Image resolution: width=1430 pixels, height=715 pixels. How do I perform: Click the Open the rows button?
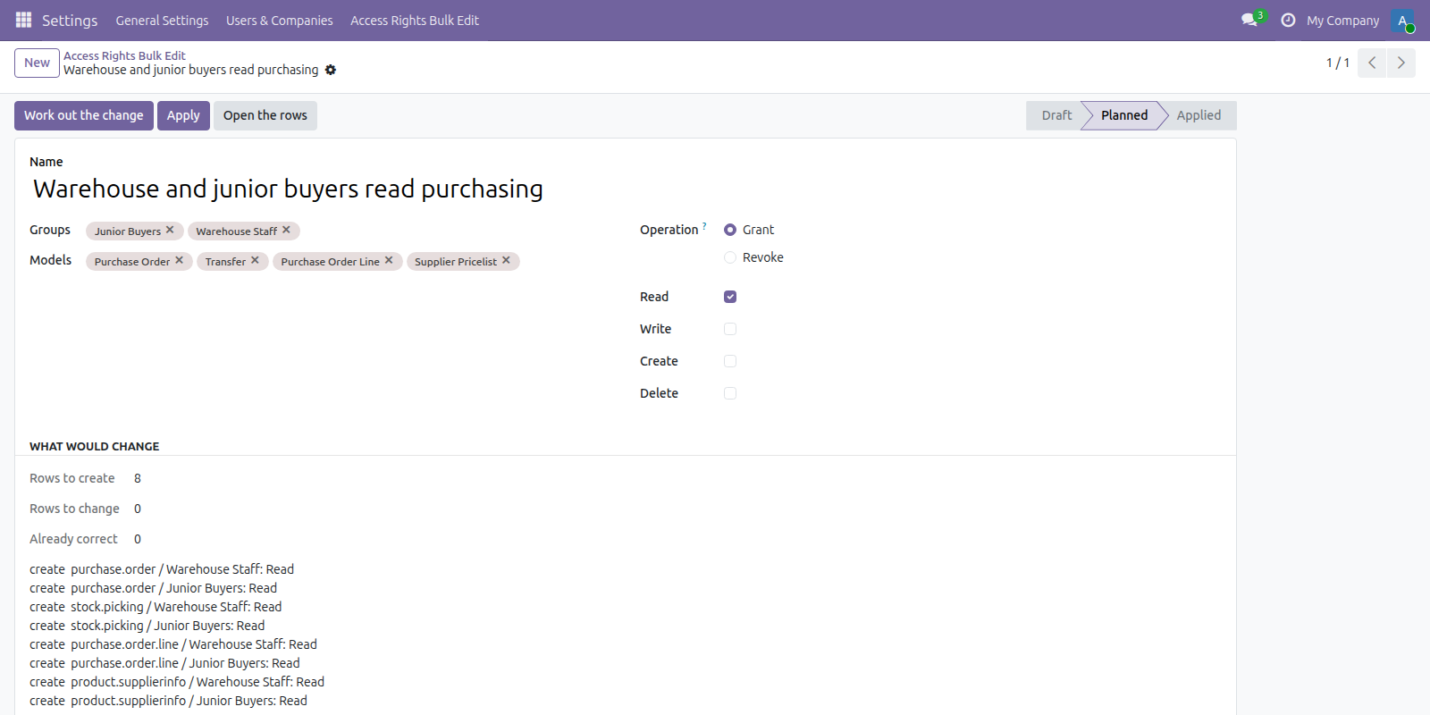tap(265, 115)
